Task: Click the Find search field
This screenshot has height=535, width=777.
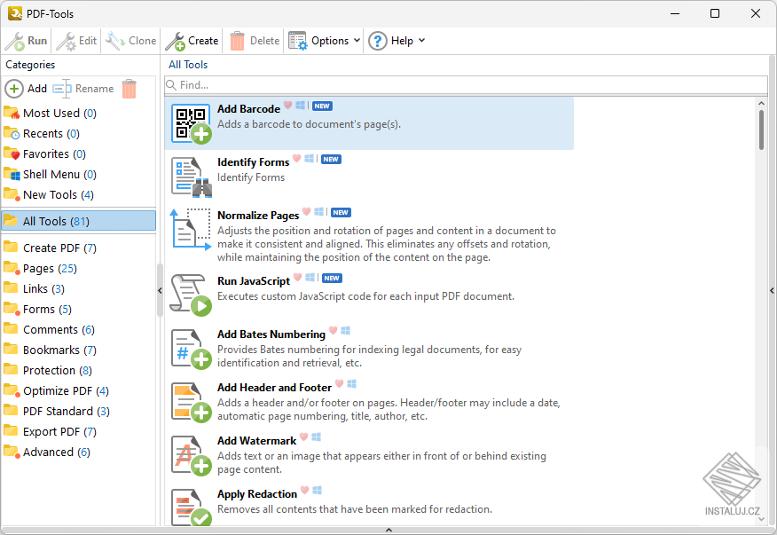Action: click(466, 85)
